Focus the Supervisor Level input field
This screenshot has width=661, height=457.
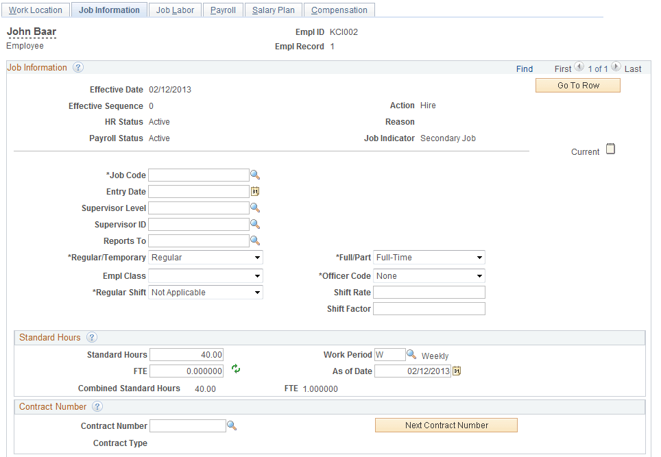coord(199,208)
